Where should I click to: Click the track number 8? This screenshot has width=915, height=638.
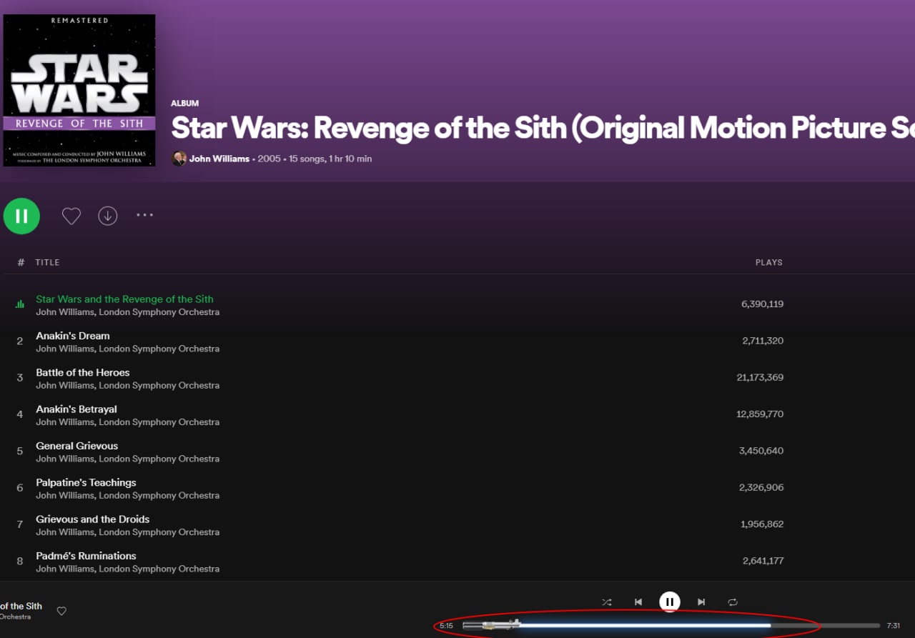(20, 561)
